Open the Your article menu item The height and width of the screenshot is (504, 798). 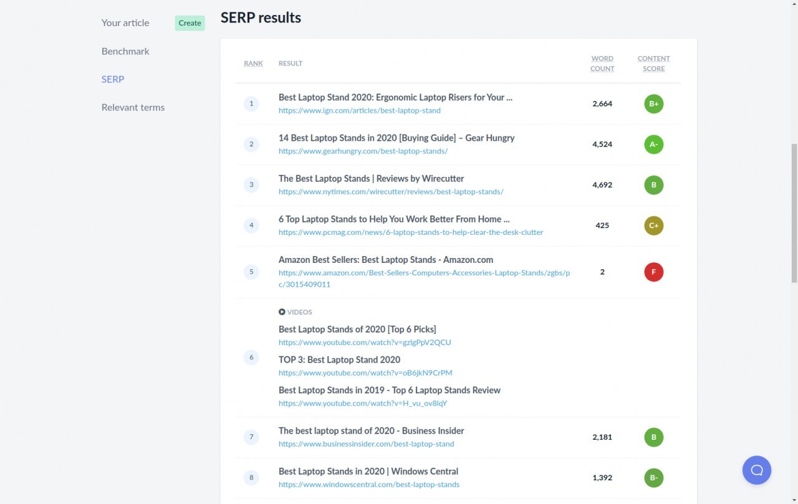pos(125,23)
